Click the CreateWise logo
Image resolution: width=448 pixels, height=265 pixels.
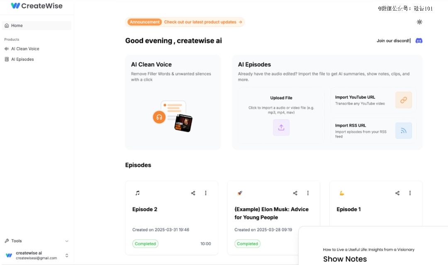coord(37,6)
